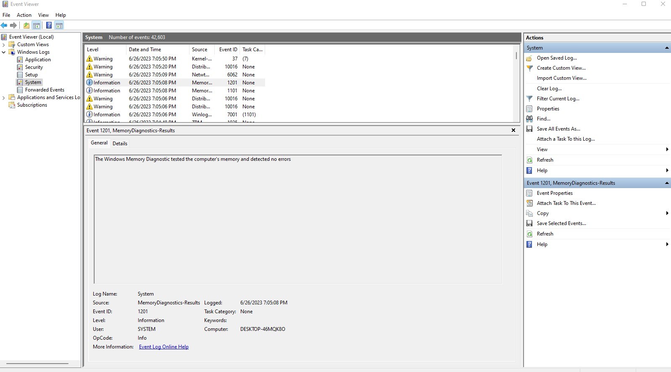Select the Event ID 7001 Winlogon row
This screenshot has width=671, height=372.
174,115
